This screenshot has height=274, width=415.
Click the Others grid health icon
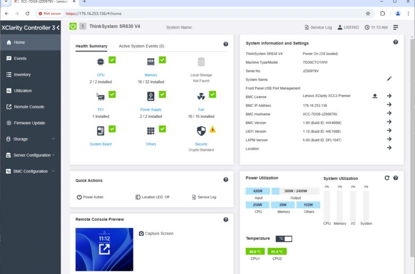point(151,131)
